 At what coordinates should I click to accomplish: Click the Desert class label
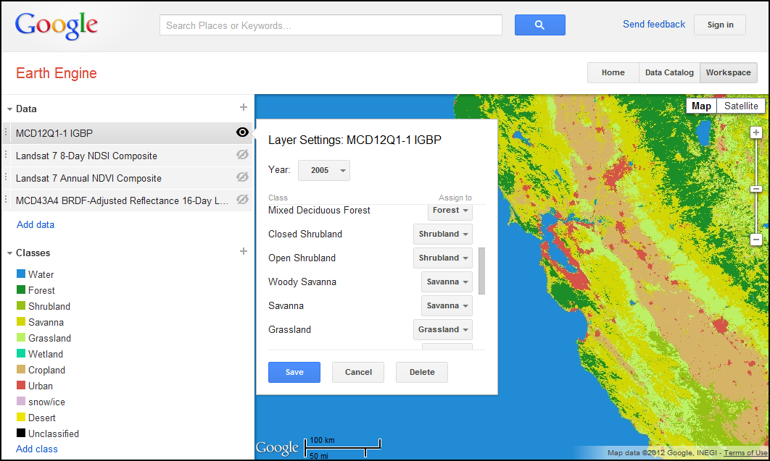[42, 418]
